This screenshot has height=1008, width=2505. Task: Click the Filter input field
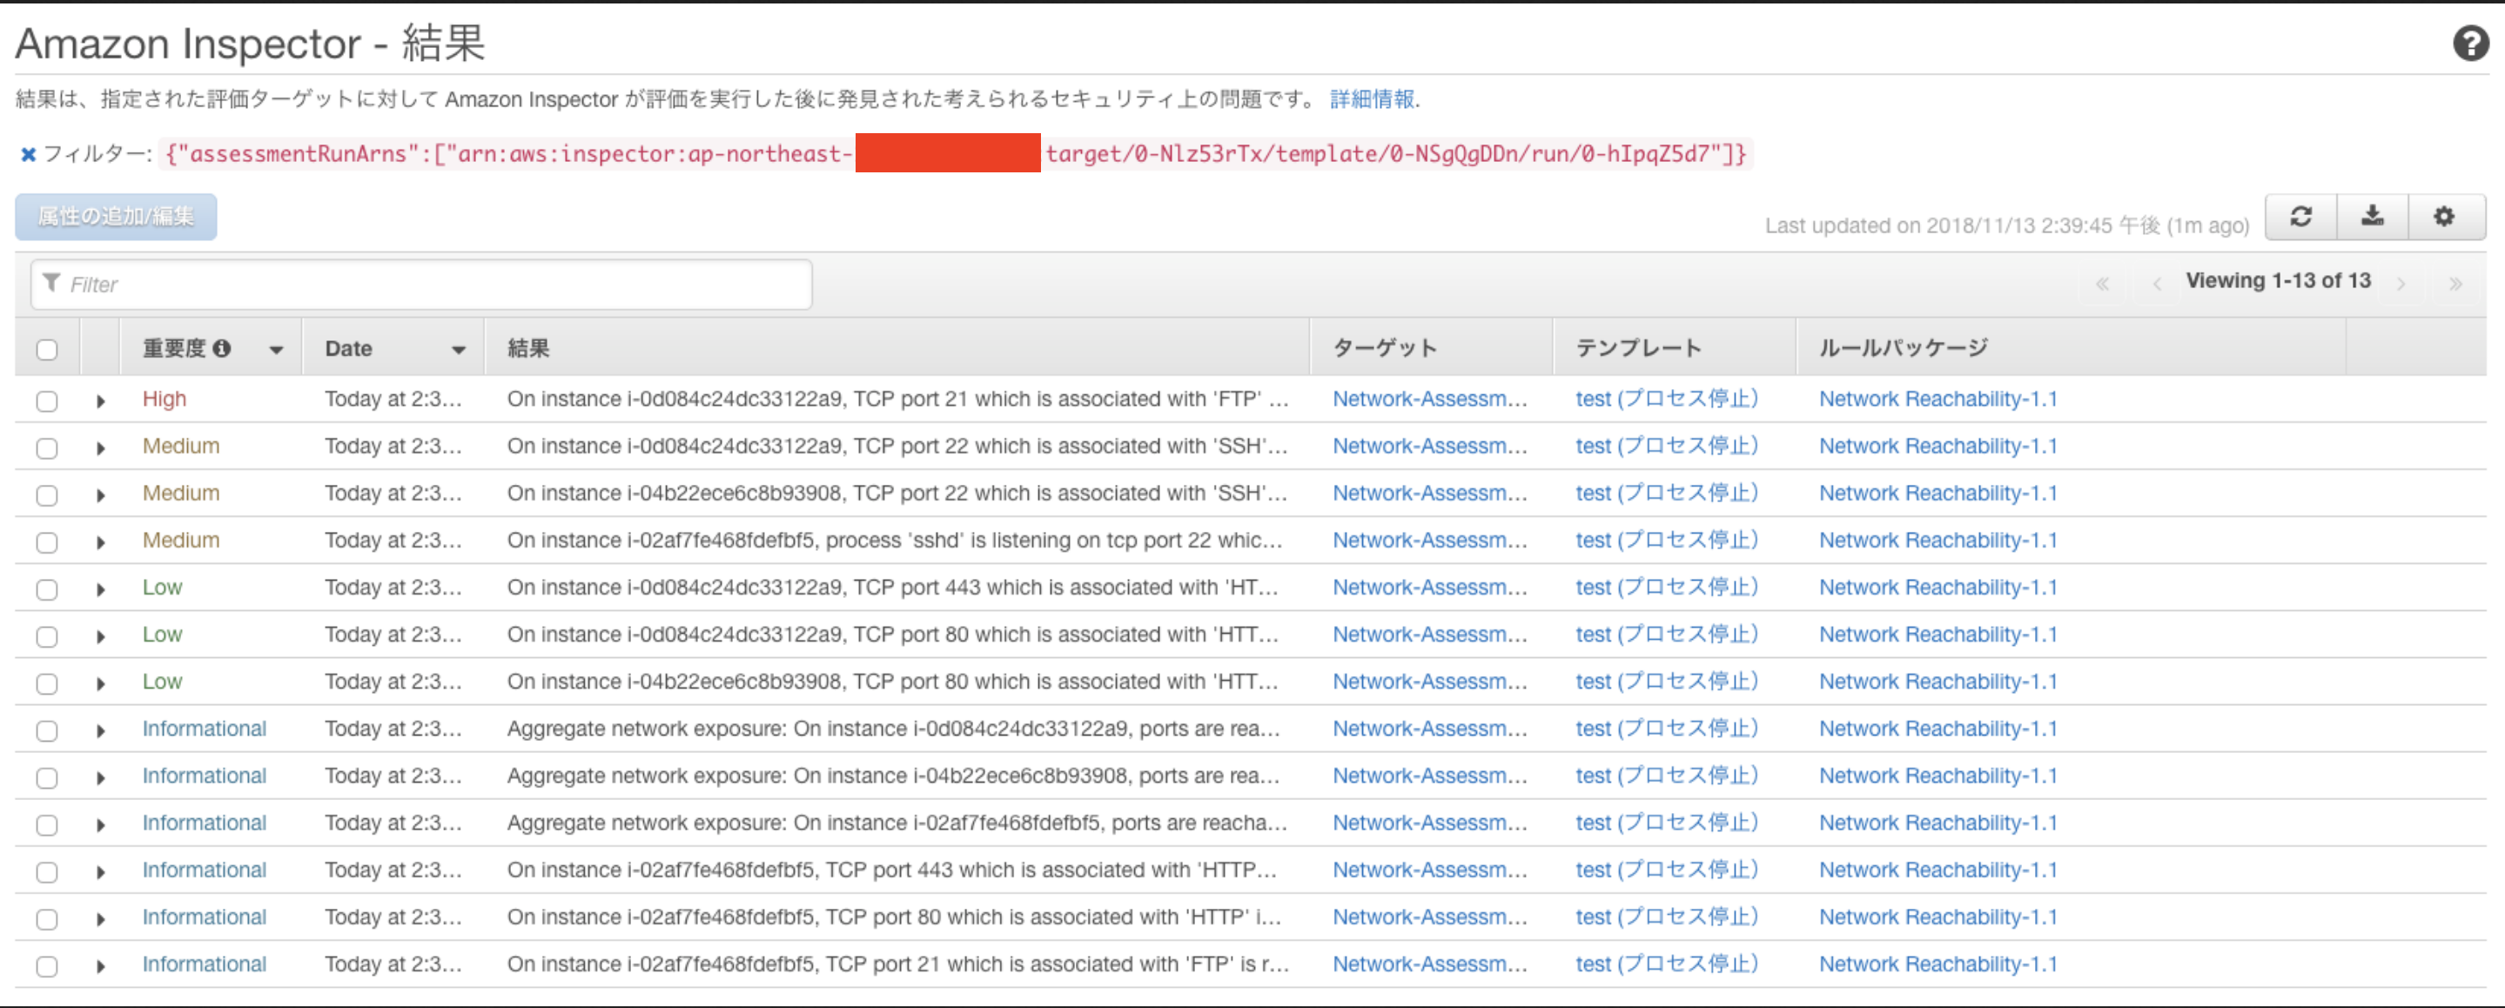click(x=421, y=284)
